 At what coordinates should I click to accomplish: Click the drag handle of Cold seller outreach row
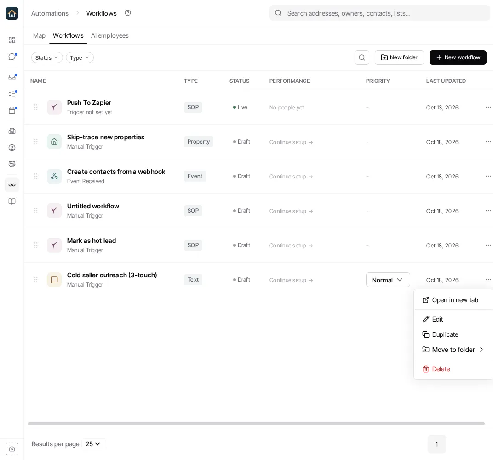[36, 280]
